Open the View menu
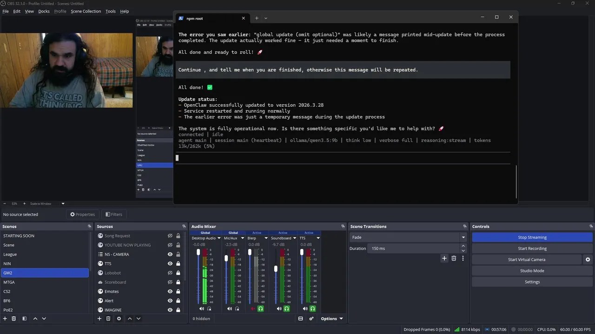595x334 pixels. 29,11
